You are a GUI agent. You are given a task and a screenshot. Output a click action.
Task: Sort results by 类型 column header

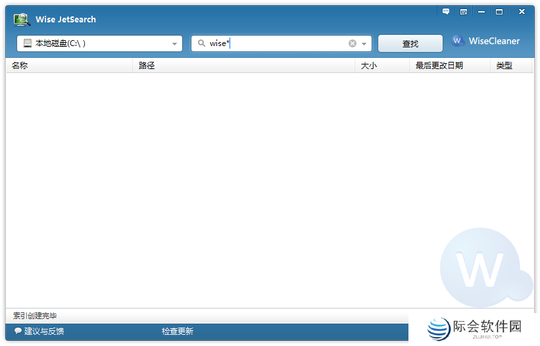click(x=511, y=65)
